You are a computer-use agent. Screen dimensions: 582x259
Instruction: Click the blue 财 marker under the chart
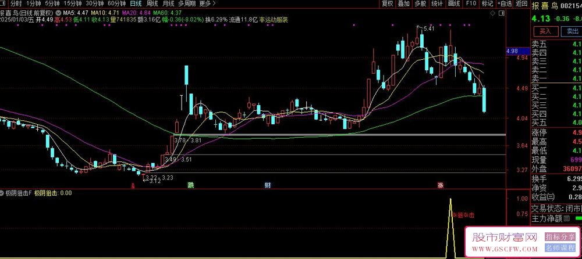[267, 185]
